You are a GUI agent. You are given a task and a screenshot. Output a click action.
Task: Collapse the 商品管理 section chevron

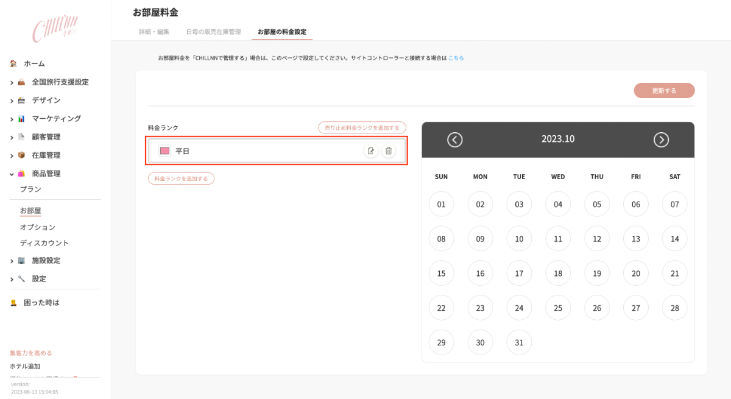12,173
